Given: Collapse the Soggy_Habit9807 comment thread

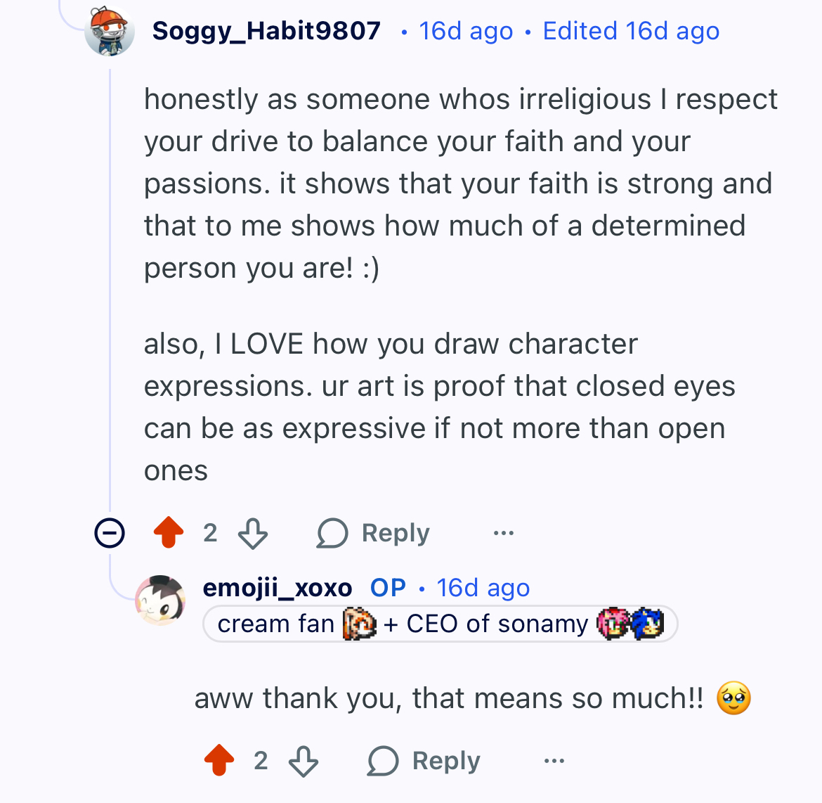Looking at the screenshot, I should (x=110, y=533).
